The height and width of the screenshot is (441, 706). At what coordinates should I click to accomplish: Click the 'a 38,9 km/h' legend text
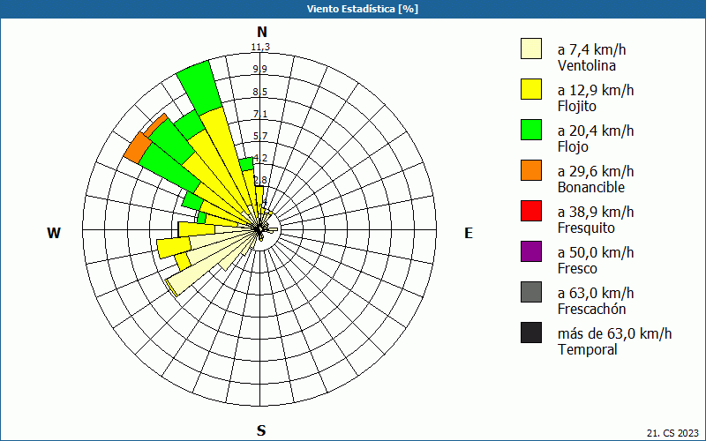596,212
